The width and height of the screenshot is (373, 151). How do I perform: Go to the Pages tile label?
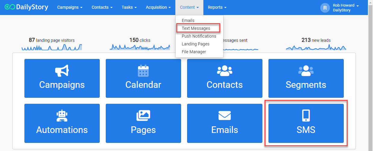[143, 130]
